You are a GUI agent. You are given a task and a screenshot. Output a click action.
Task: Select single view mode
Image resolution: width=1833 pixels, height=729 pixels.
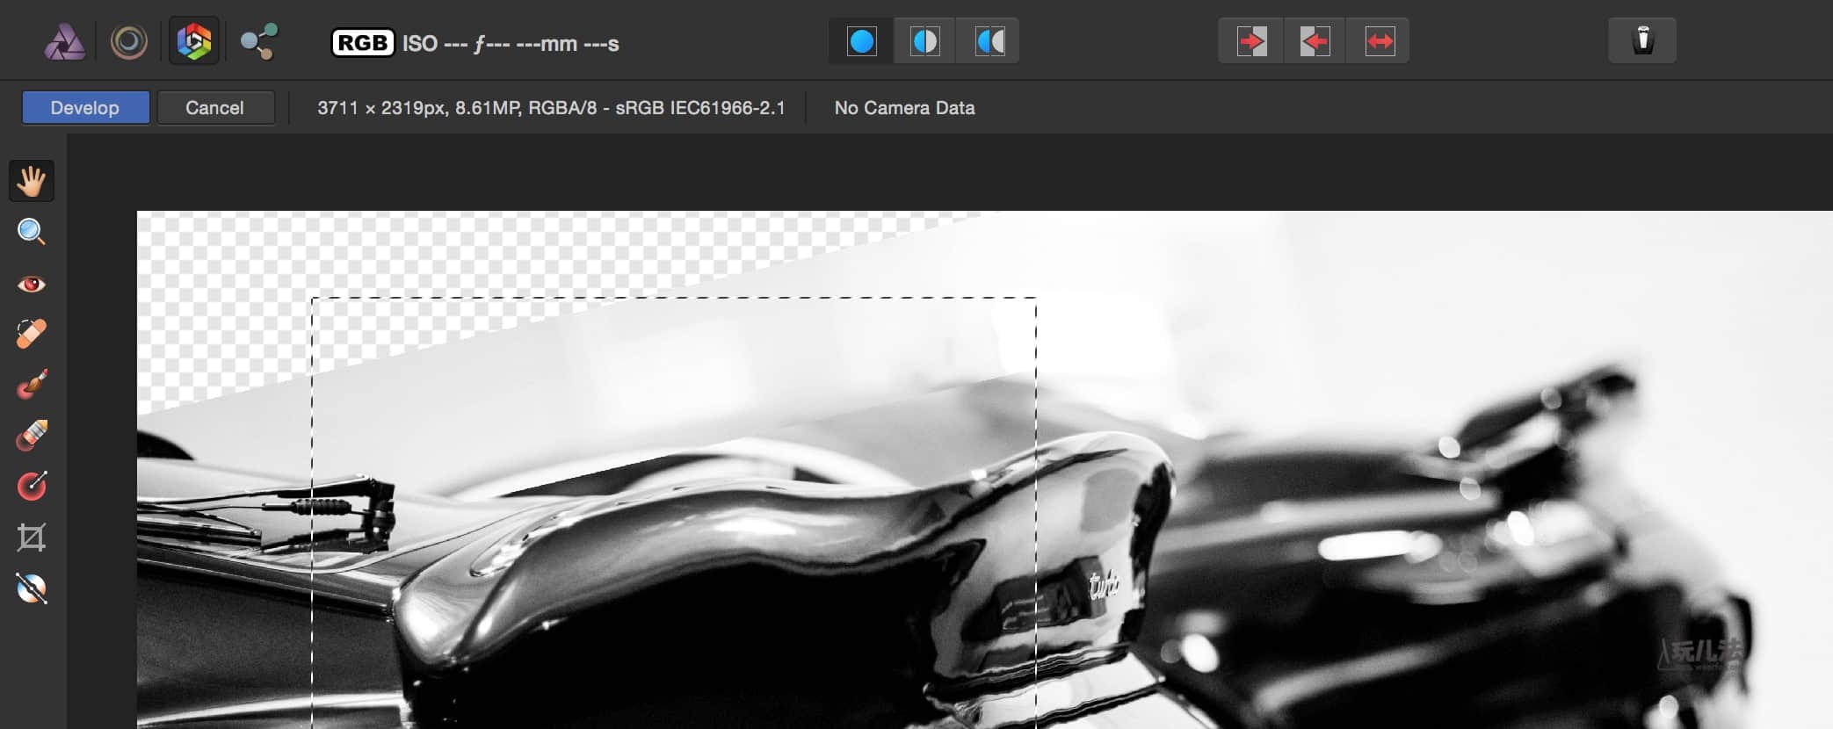point(862,41)
